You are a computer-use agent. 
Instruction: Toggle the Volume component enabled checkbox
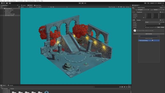pyautogui.click(x=136, y=20)
